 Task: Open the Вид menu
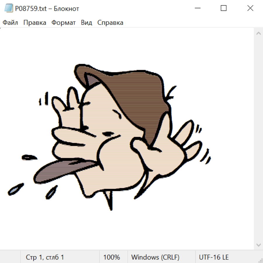point(86,23)
